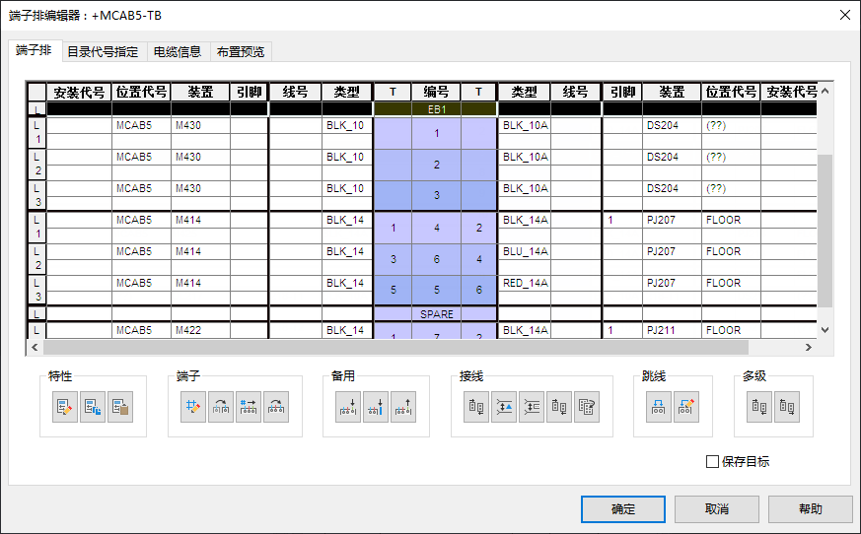This screenshot has width=861, height=534.
Task: Click Edit Terminal Block Properties icon in 特性
Action: coord(65,407)
